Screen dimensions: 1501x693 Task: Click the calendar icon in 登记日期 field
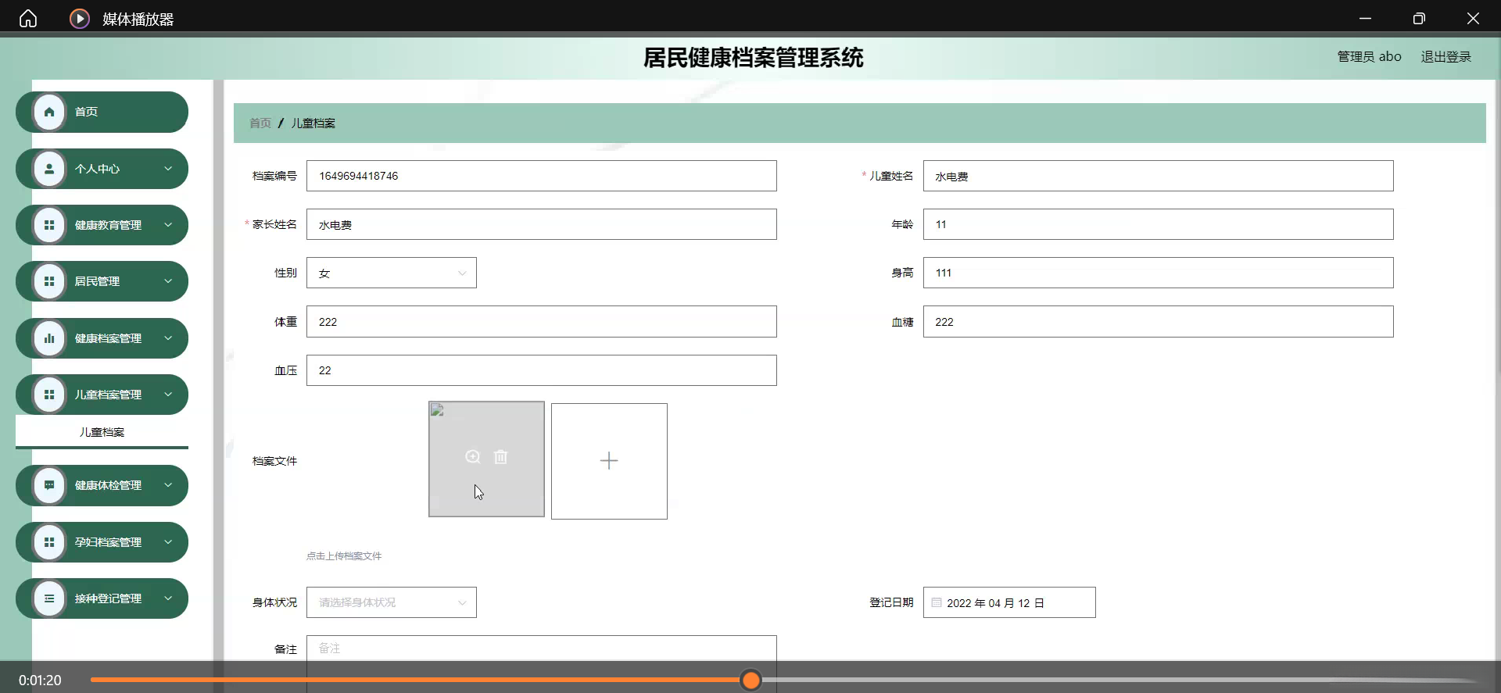point(937,602)
